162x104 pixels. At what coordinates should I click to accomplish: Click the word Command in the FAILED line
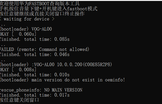tap(48, 49)
